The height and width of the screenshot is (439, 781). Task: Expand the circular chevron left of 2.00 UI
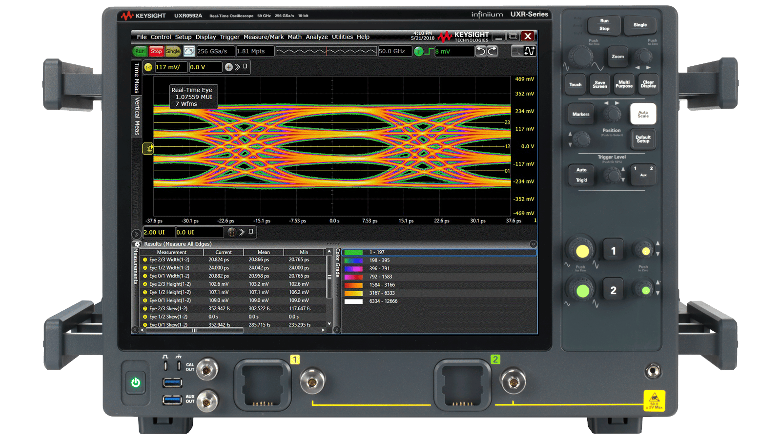[x=137, y=234]
